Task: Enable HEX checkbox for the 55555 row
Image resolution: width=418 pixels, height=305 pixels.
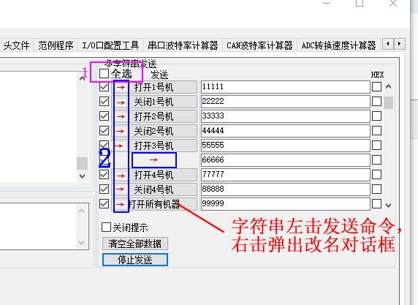Action: [376, 146]
